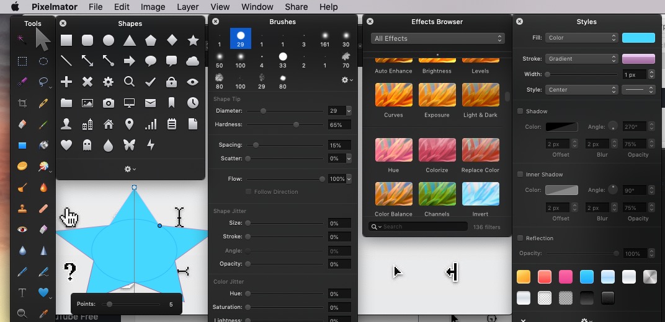This screenshot has height=322, width=665.
Task: Pick the Diamond shape
Action: point(172,40)
